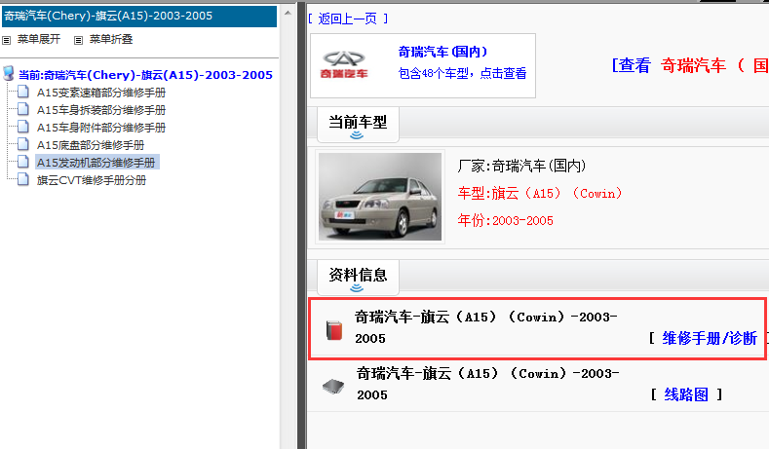Open the 当前:奇瑞汽车(Chery)-旗云(A15)-2003-2005 root node
Image resolution: width=769 pixels, height=449 pixels.
click(x=145, y=75)
